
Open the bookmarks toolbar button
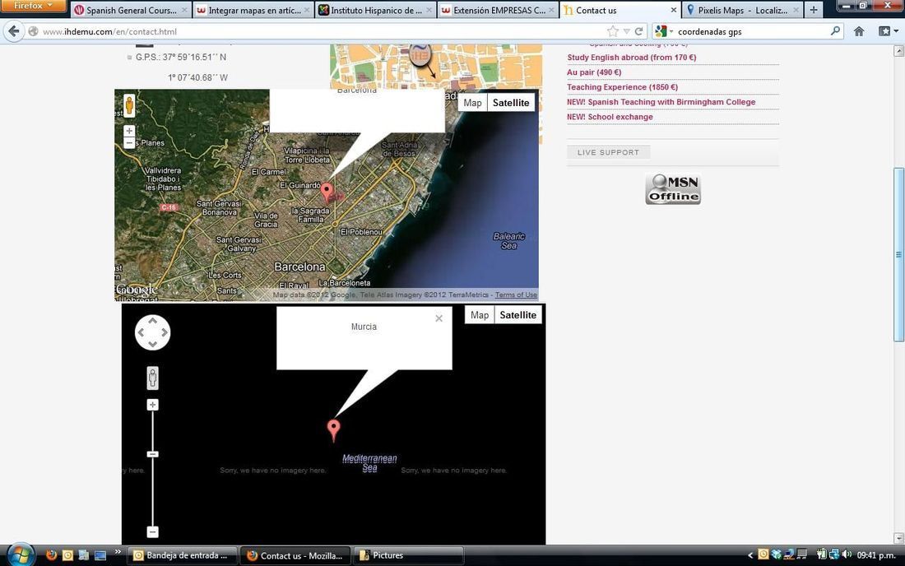click(887, 31)
